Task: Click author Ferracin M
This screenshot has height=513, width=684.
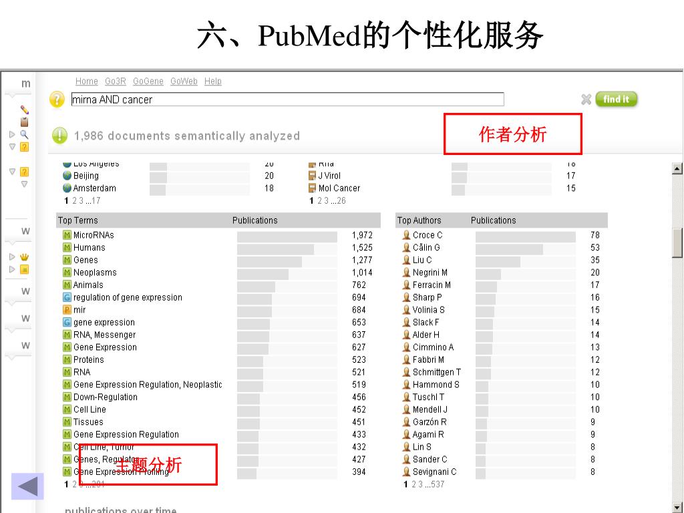Action: pos(432,285)
